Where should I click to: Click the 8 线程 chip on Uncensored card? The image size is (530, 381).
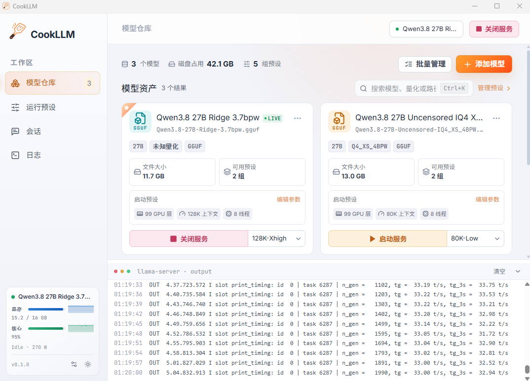434,214
